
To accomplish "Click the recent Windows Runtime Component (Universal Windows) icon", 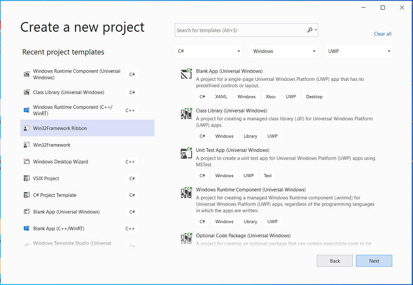I will tap(27, 74).
